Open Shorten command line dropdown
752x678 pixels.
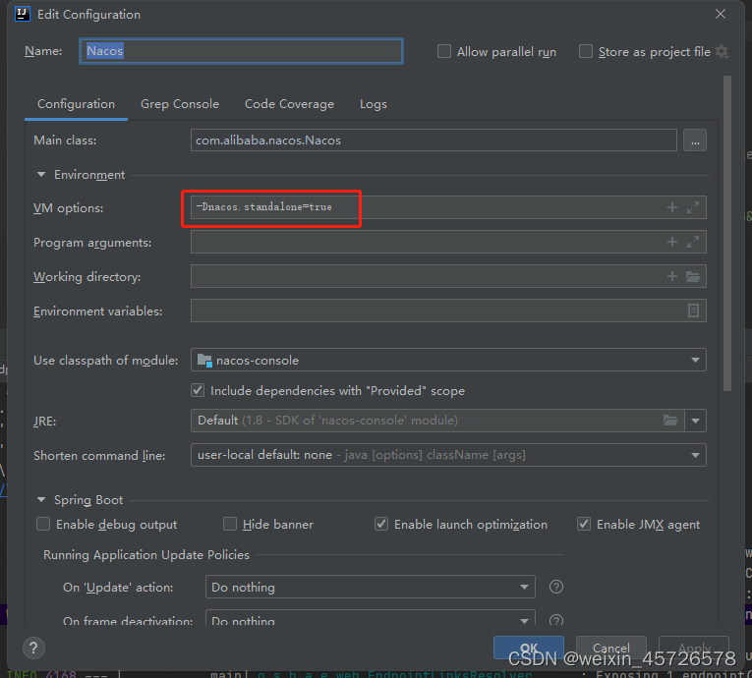tap(448, 455)
